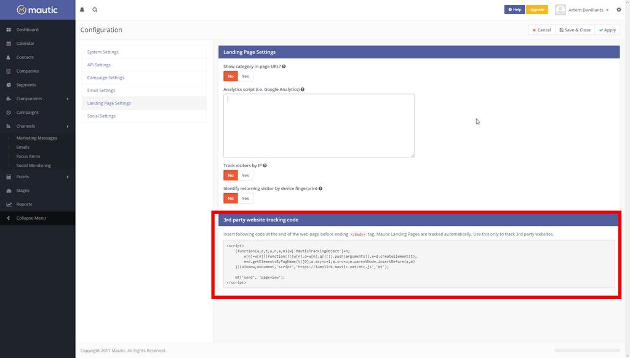The height and width of the screenshot is (358, 630).
Task: Click the Stages dashboard icon
Action: click(9, 191)
